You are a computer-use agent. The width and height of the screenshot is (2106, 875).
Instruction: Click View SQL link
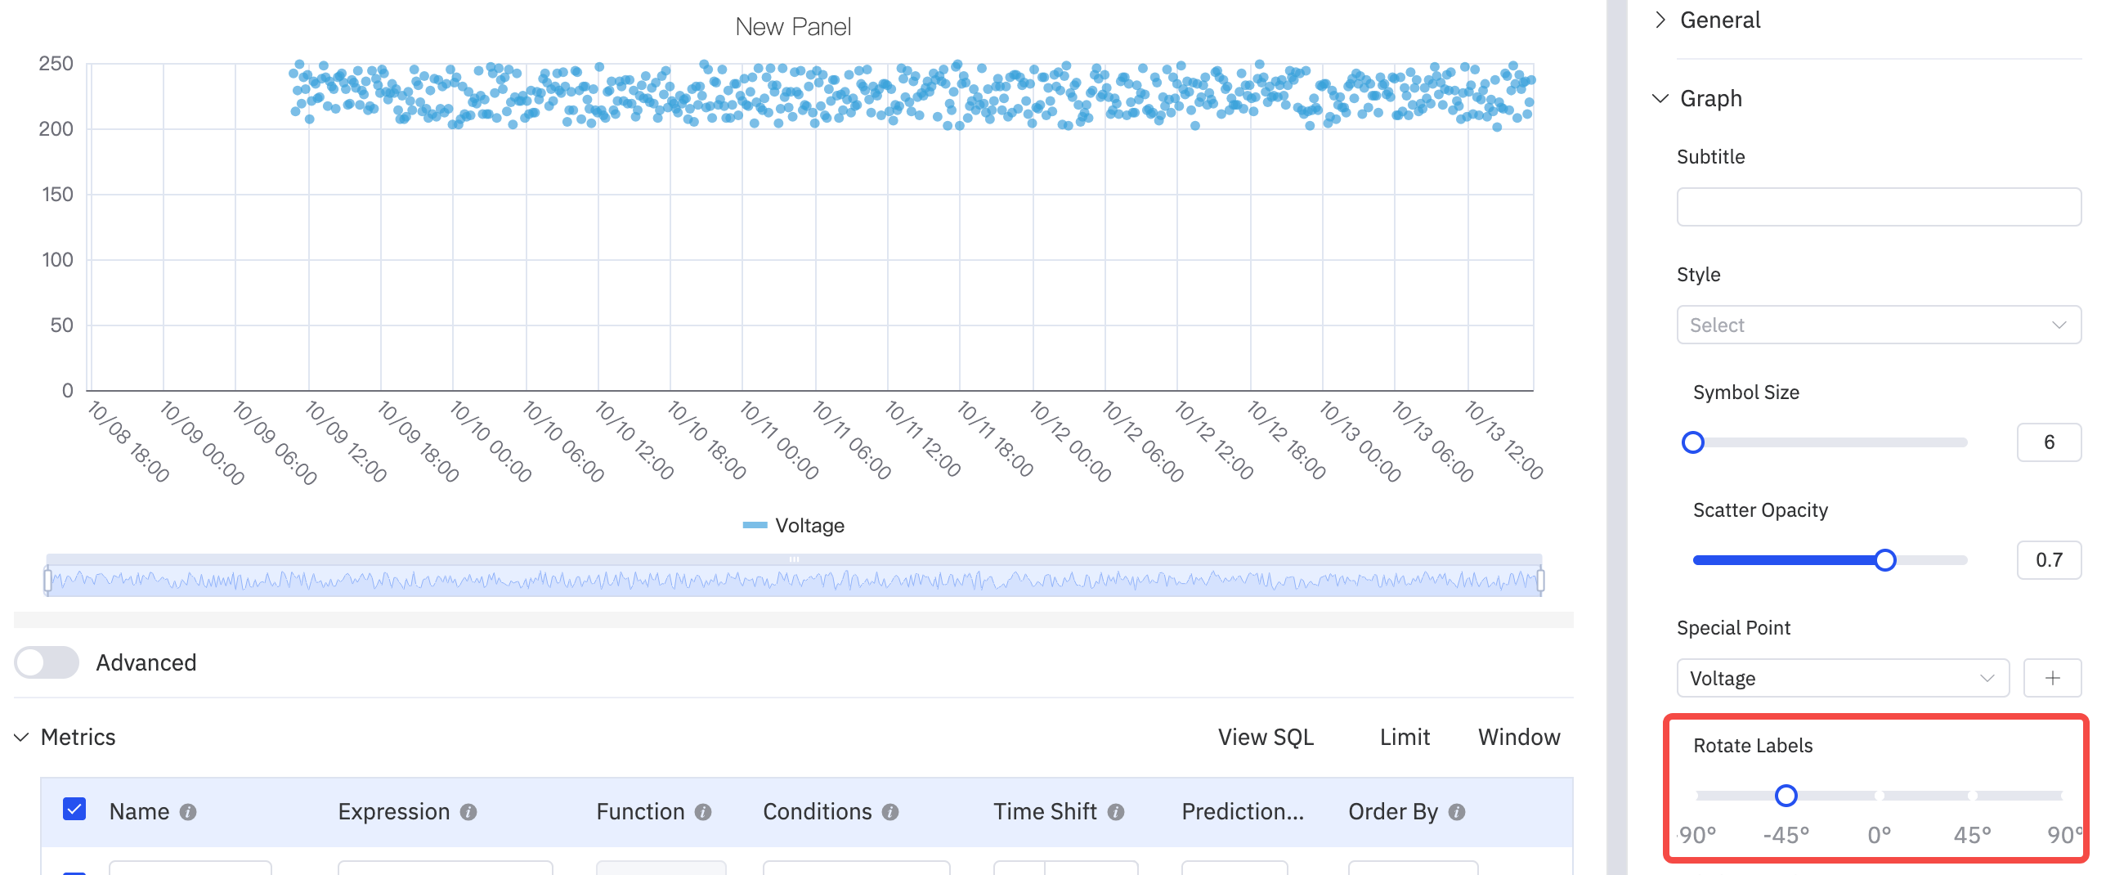click(1266, 737)
